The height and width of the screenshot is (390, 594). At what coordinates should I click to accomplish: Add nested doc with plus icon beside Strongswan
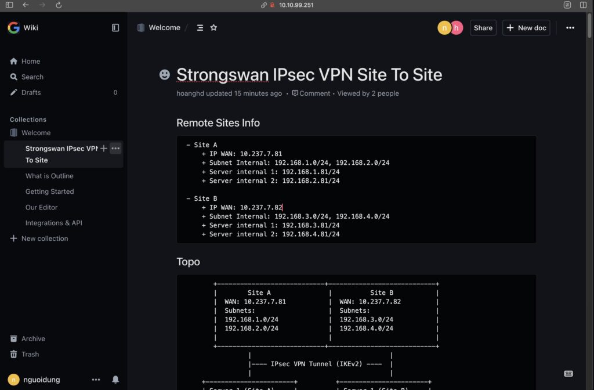pyautogui.click(x=103, y=149)
